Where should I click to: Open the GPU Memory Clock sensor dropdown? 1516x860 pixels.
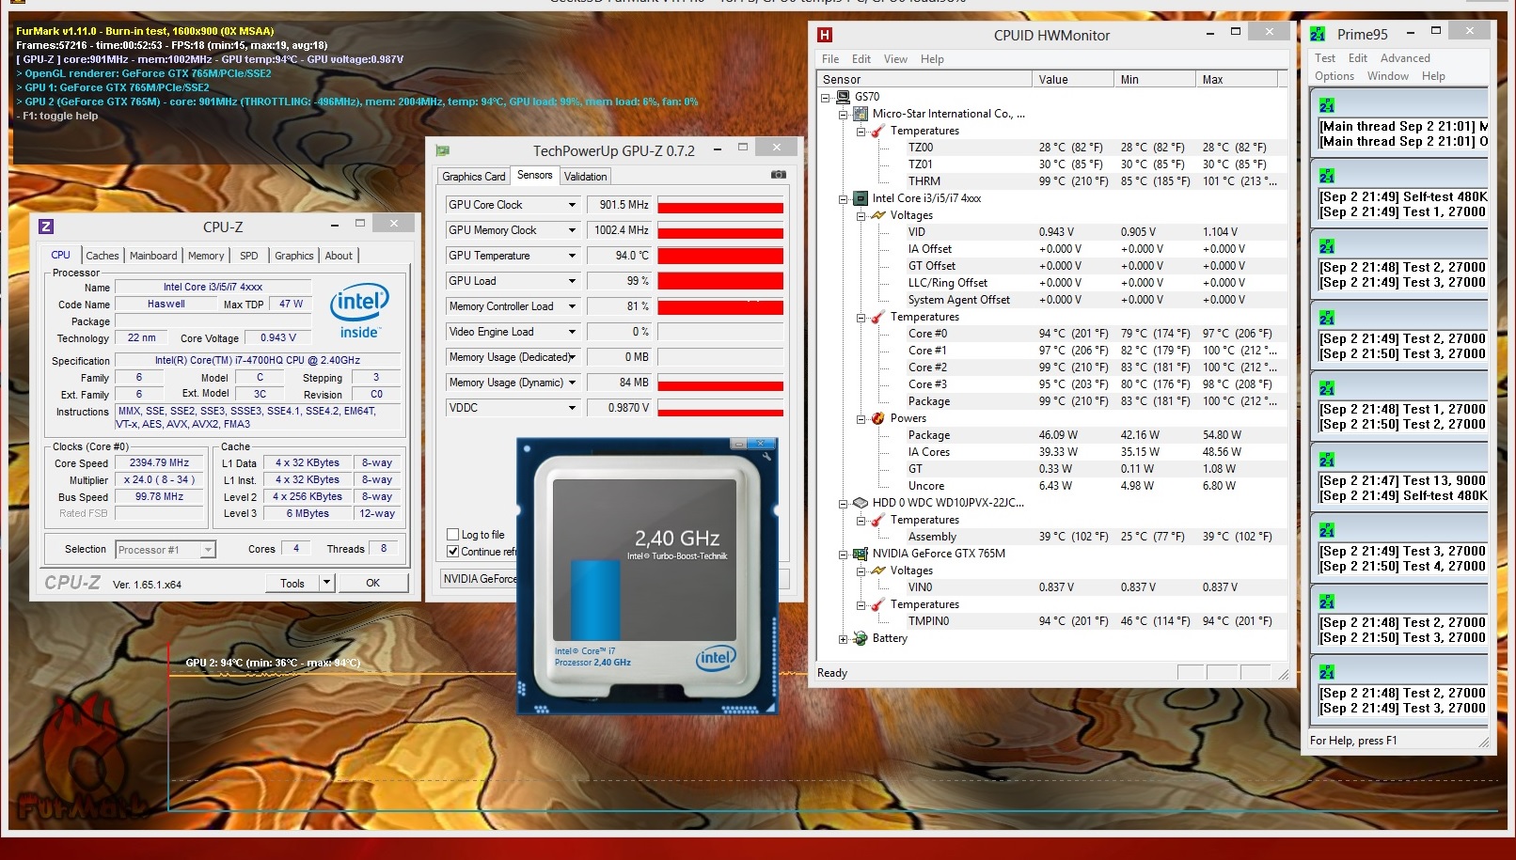pyautogui.click(x=571, y=230)
